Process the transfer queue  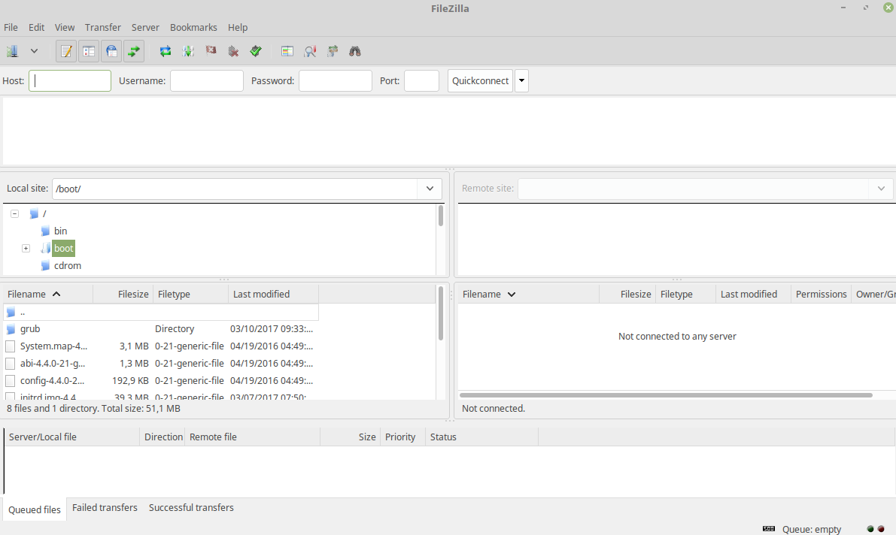coord(189,51)
